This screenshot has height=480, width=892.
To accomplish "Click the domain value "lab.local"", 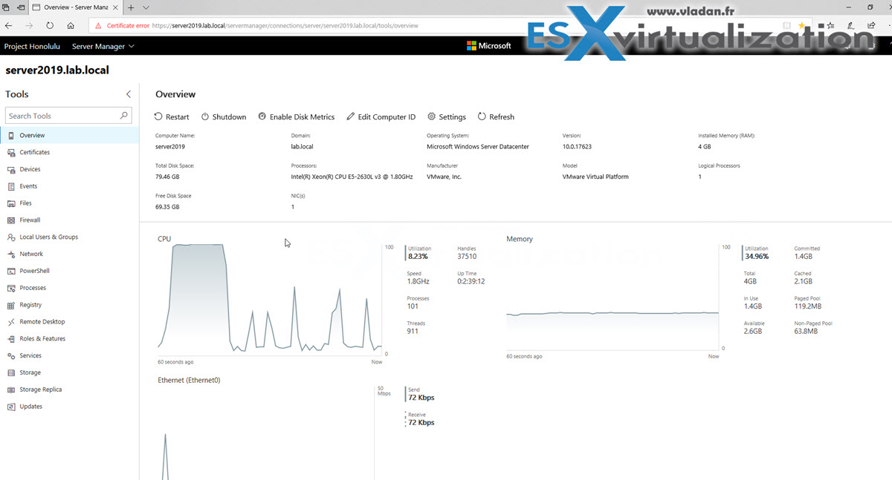I will (x=303, y=147).
